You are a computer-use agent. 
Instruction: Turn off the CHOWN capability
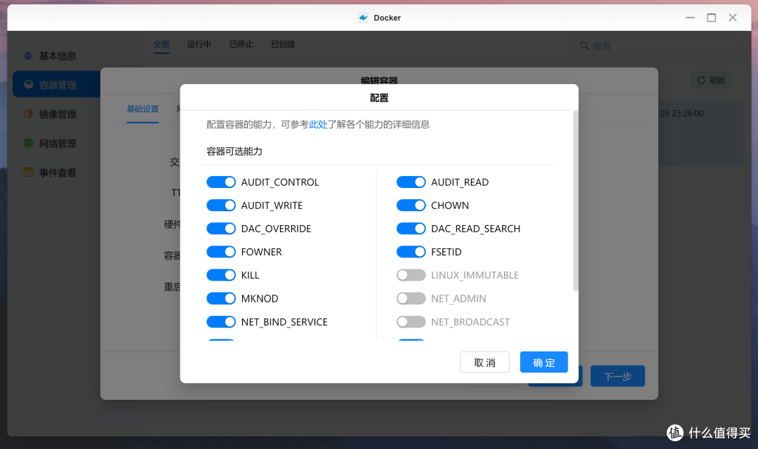click(x=411, y=206)
